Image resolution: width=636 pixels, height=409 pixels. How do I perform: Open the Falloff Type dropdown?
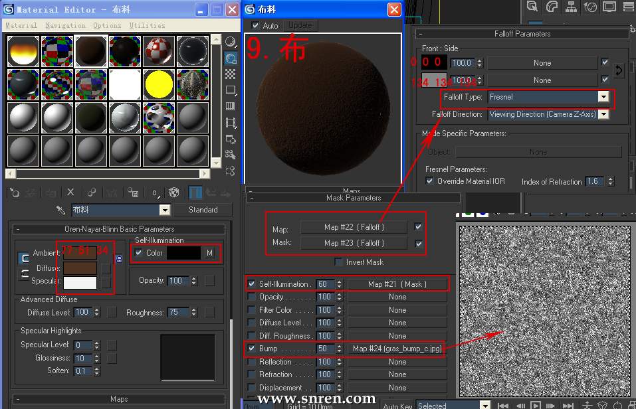click(603, 97)
